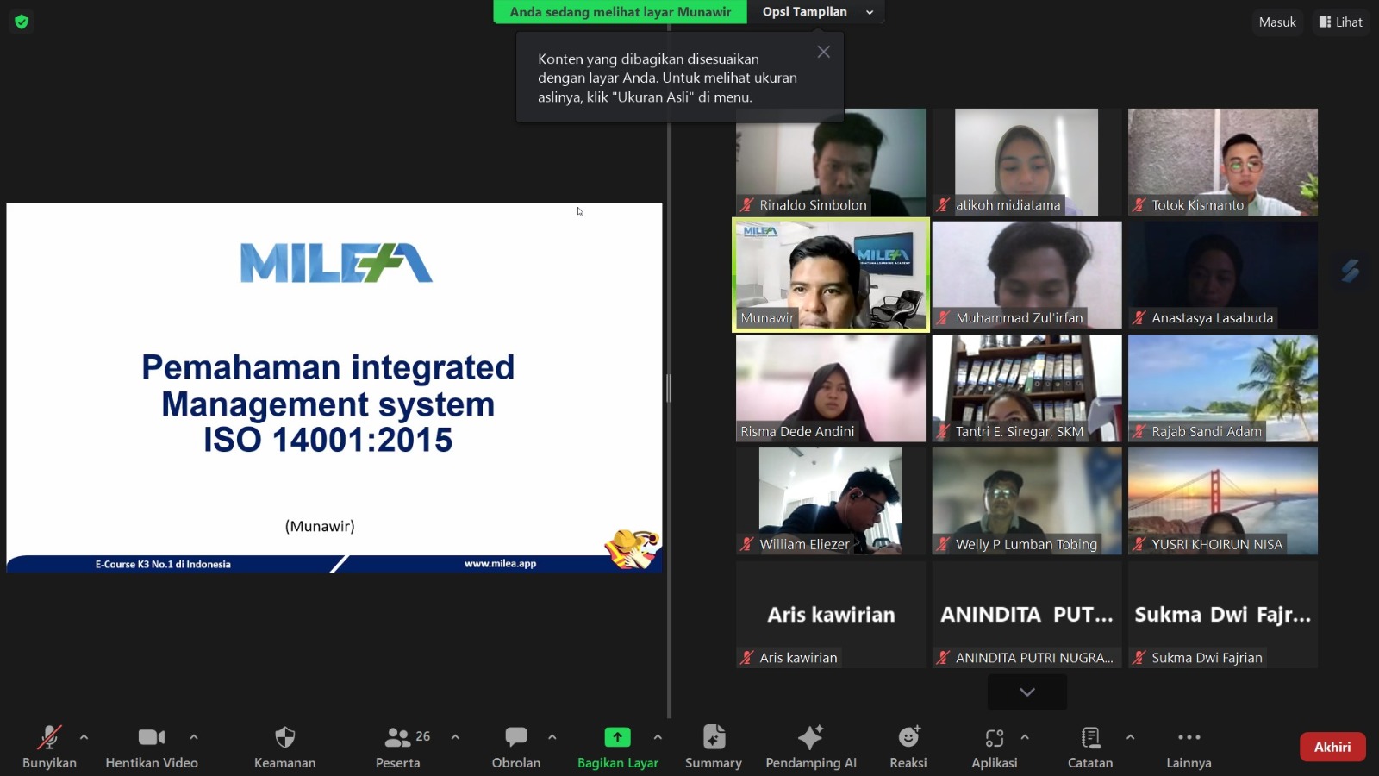This screenshot has height=776, width=1379.
Task: Open Obrolan chat panel
Action: 516,747
